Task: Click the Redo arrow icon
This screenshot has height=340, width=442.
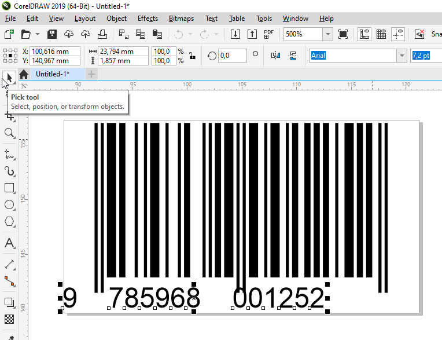Action: pyautogui.click(x=204, y=34)
